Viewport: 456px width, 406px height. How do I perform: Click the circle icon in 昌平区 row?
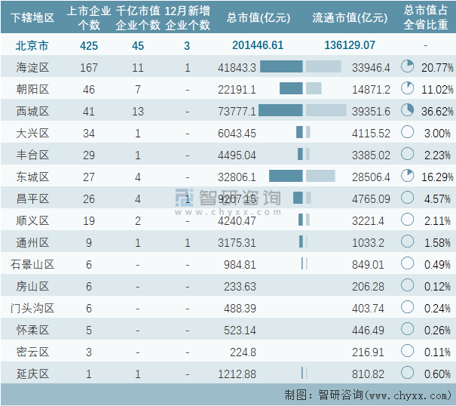(408, 198)
